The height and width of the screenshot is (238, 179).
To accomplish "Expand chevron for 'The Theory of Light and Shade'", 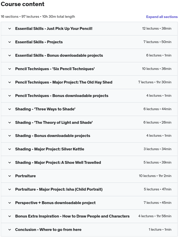I will (10, 123).
